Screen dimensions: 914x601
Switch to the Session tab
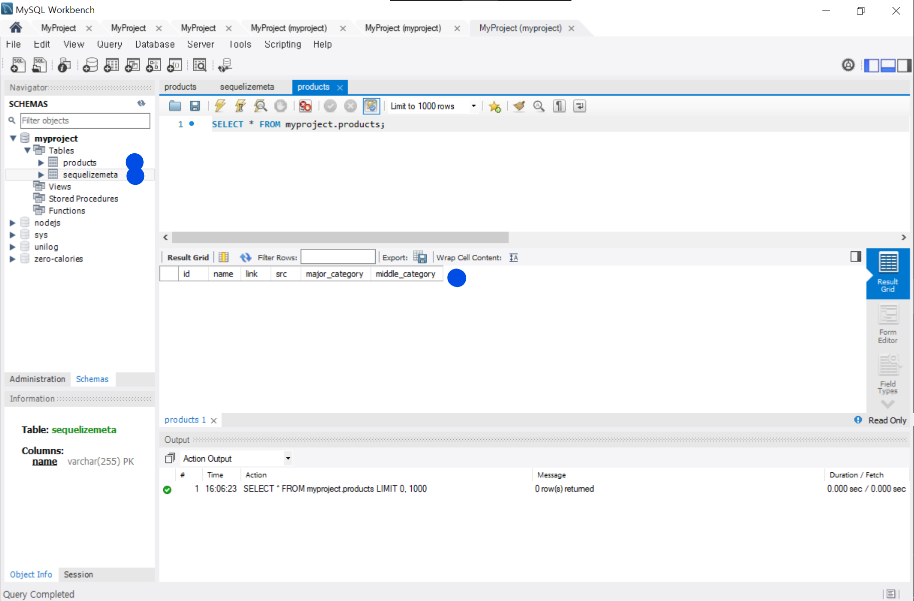click(78, 574)
